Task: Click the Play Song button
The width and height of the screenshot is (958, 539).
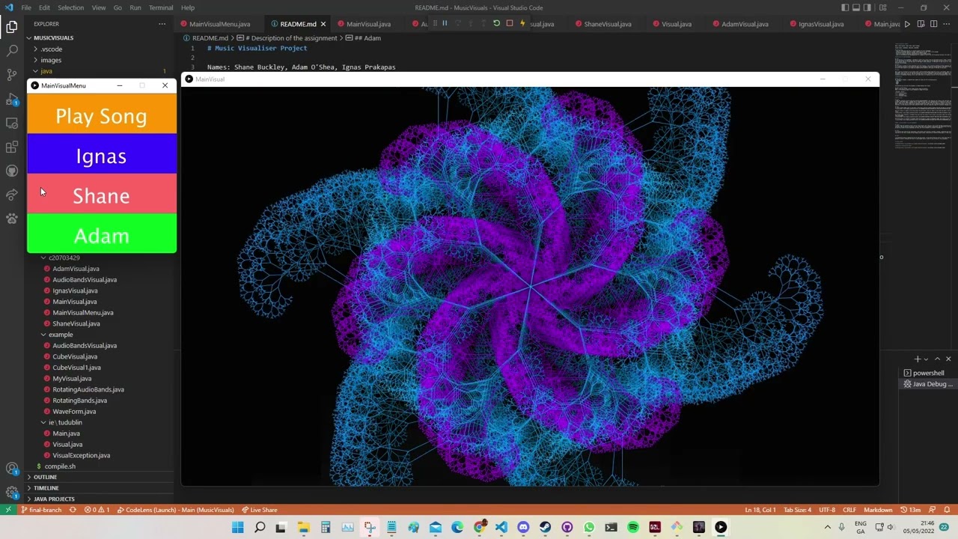Action: 102,113
